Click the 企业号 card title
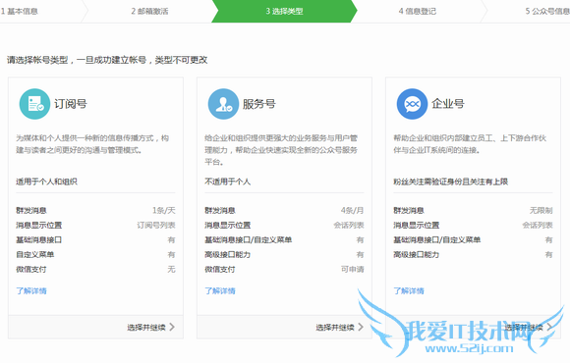Image resolution: width=570 pixels, height=363 pixels. pos(448,104)
